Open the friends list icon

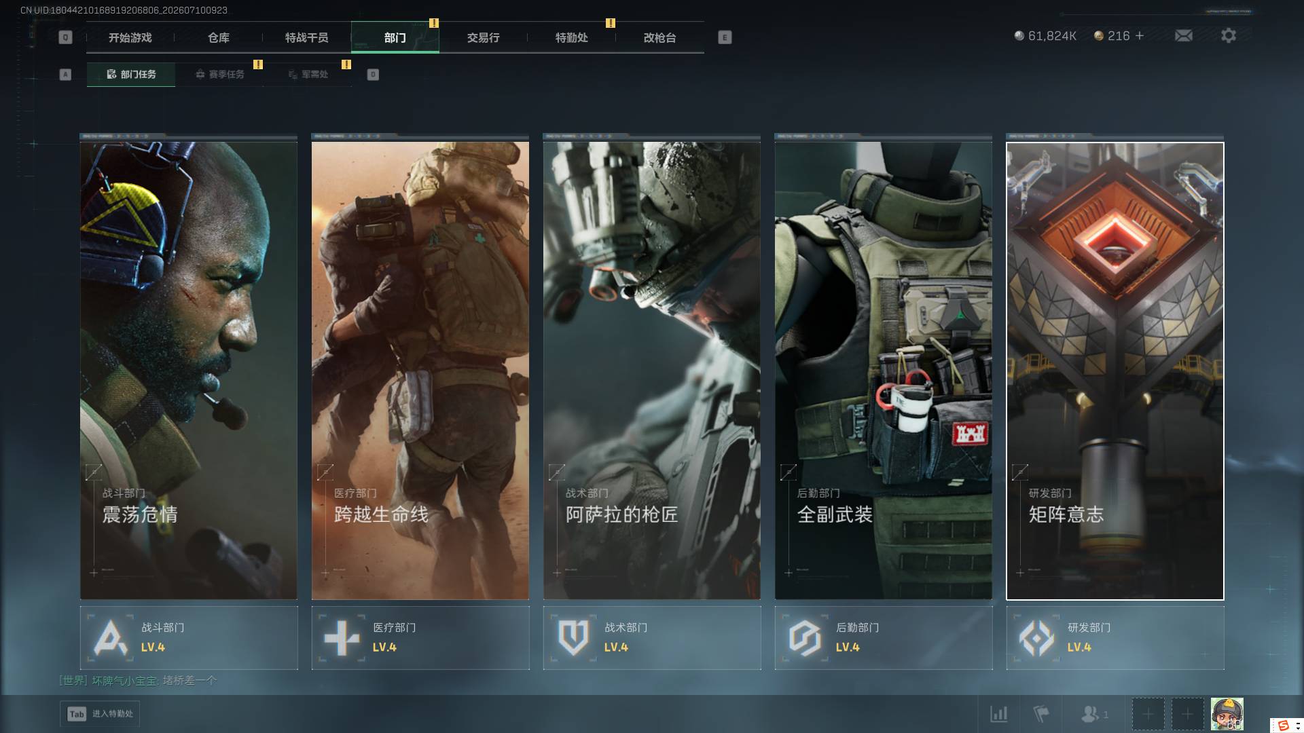coord(1093,714)
